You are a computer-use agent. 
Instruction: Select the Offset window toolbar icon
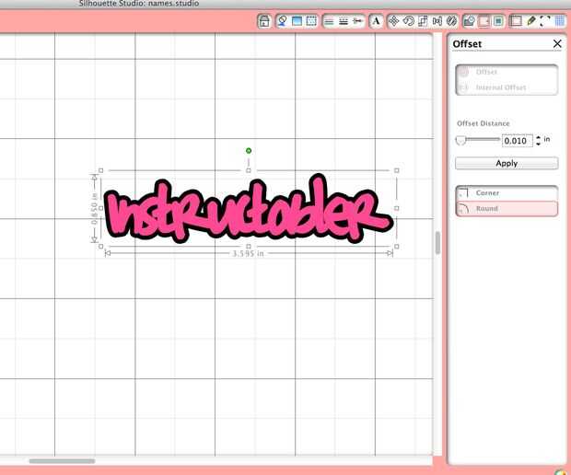click(484, 21)
